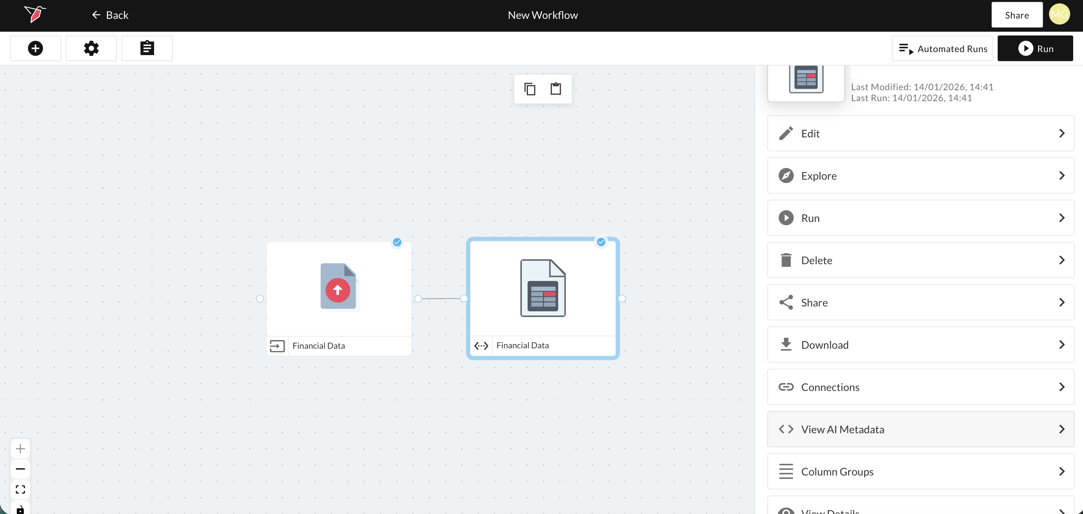Fit workflow to view icon
Screen dimensions: 1083x514
pyautogui.click(x=20, y=489)
